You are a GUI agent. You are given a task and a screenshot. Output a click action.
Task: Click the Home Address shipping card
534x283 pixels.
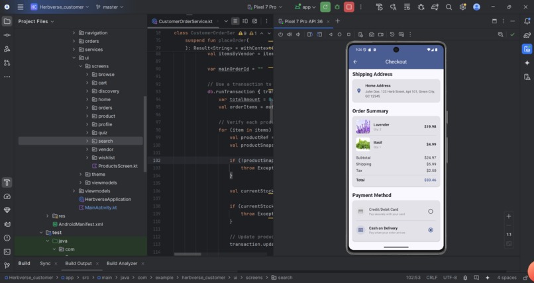396,91
